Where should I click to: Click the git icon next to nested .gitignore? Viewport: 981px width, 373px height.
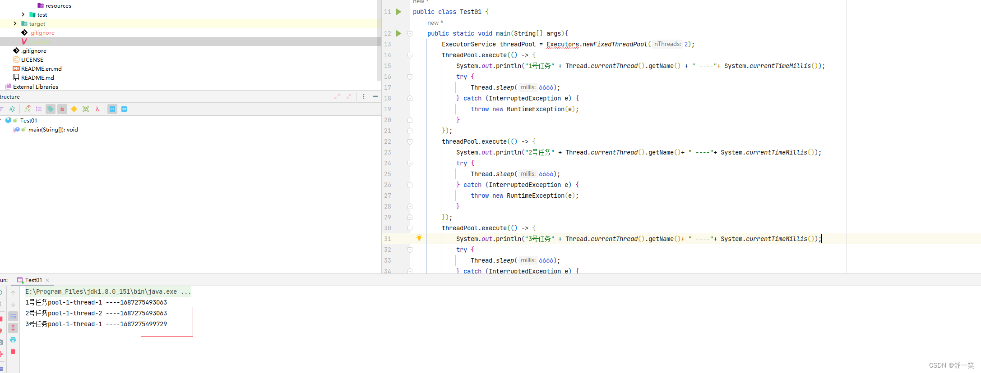[24, 32]
